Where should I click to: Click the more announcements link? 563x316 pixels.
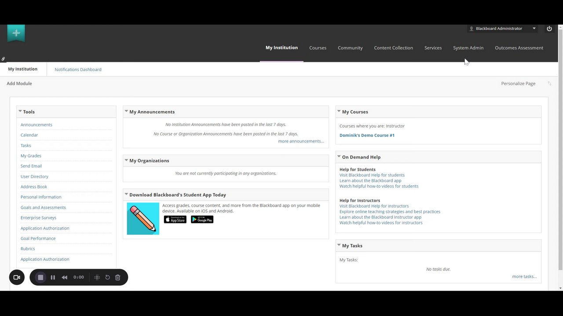pos(301,141)
